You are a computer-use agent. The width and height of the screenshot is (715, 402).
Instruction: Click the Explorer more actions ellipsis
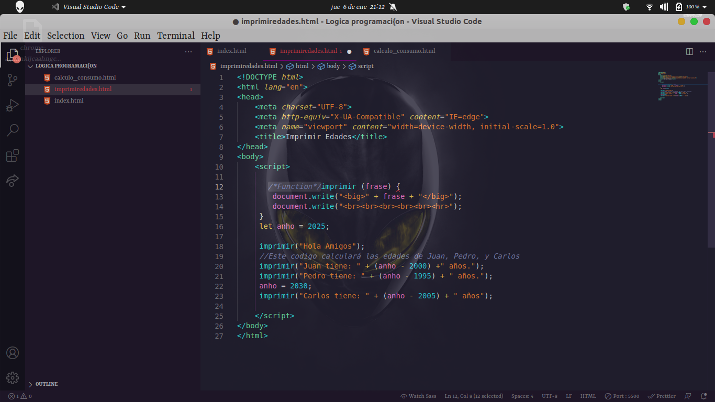pos(188,51)
